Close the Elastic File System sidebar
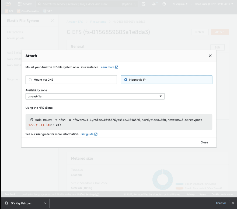237x209 pixels. 52,20
